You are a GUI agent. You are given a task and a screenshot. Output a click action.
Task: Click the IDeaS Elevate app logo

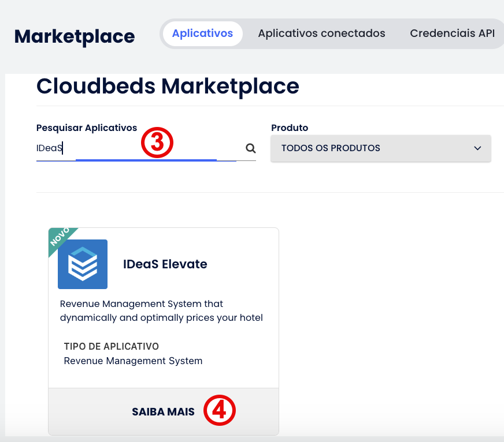point(83,264)
